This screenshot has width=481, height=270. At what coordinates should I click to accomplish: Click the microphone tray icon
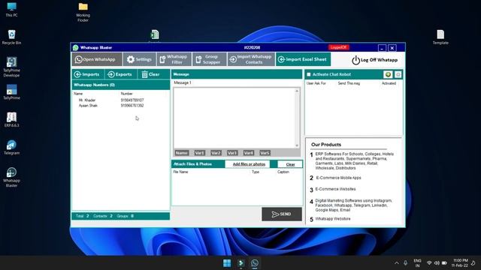click(x=406, y=263)
